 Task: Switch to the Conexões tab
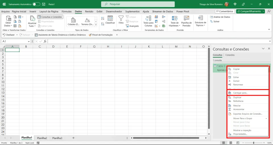coord(230,55)
